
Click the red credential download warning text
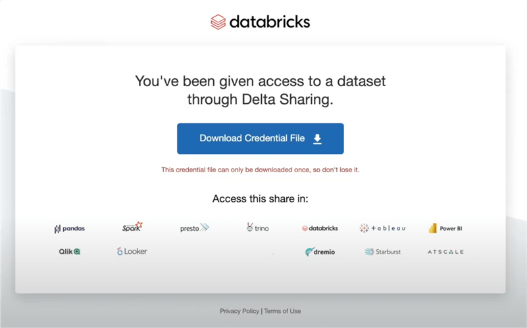click(260, 170)
